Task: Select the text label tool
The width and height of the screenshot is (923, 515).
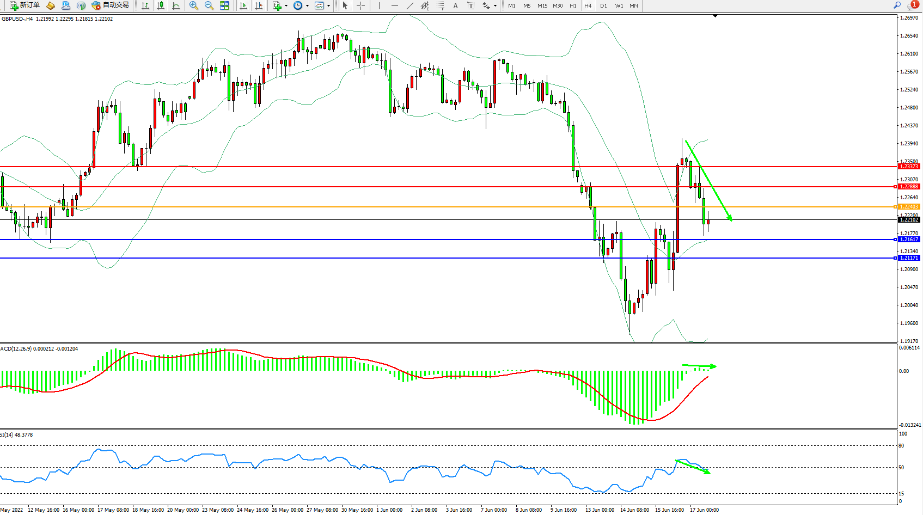Action: pos(455,5)
